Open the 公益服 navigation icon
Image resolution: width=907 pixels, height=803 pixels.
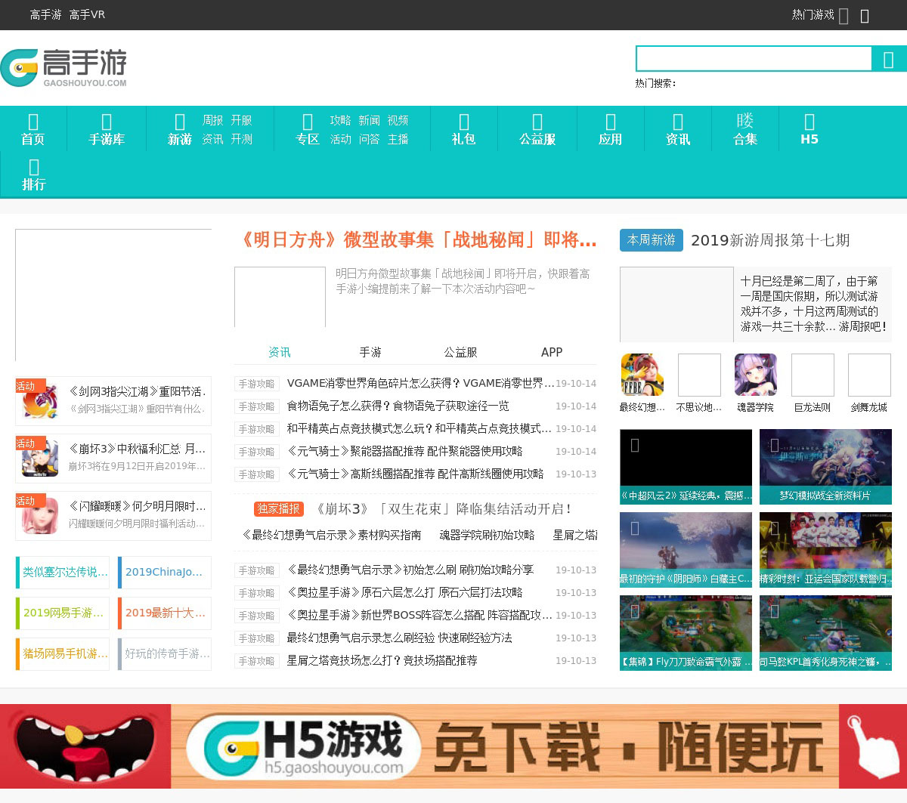537,122
